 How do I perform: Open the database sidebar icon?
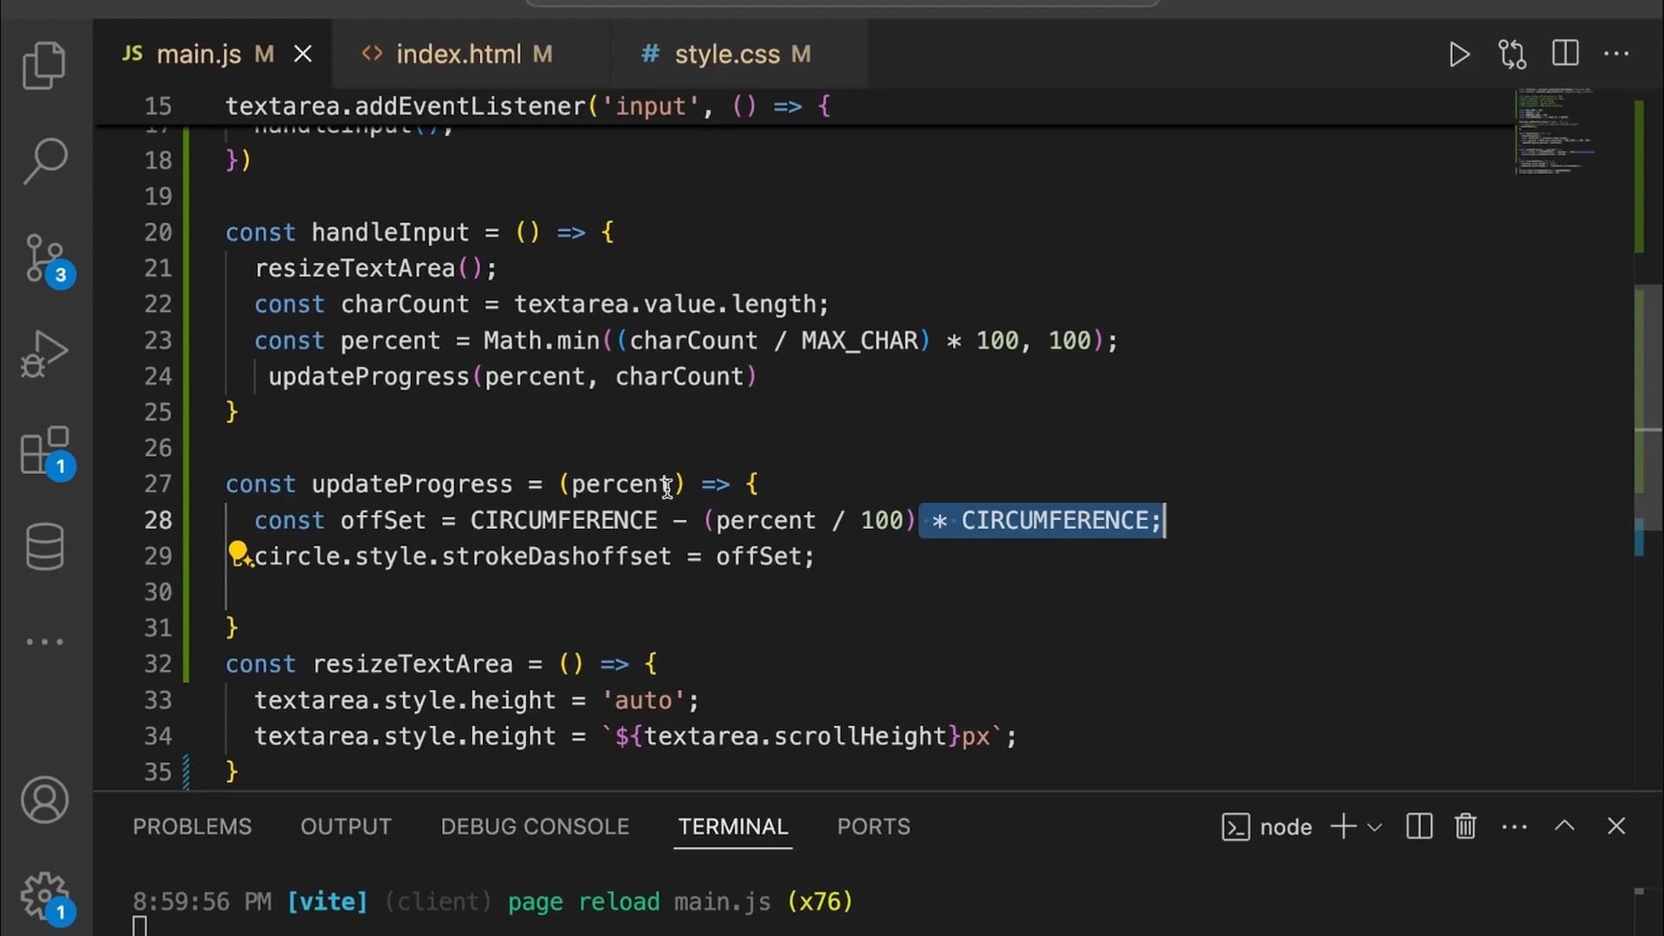[x=44, y=546]
